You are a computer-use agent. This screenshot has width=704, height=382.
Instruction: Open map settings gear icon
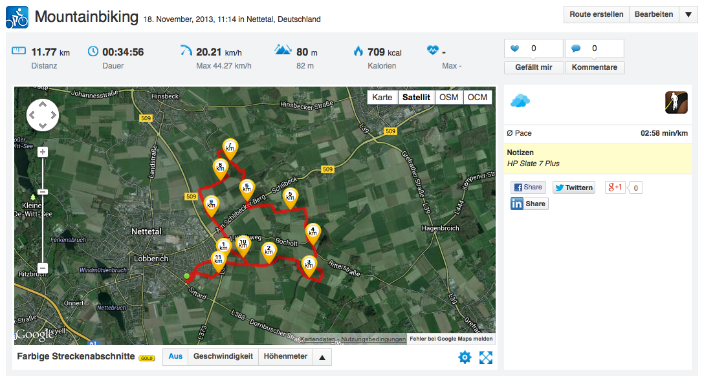pyautogui.click(x=465, y=357)
